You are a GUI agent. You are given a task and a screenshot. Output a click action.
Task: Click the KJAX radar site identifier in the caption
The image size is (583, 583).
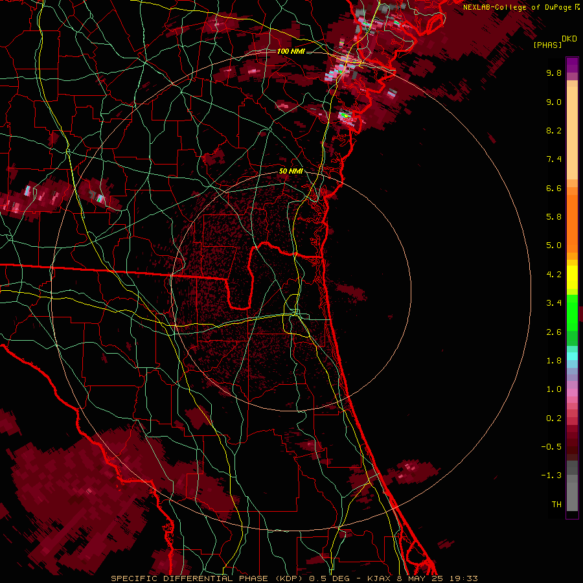pos(378,578)
